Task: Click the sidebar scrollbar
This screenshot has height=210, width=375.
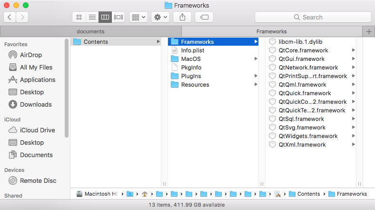Action: pos(67,89)
